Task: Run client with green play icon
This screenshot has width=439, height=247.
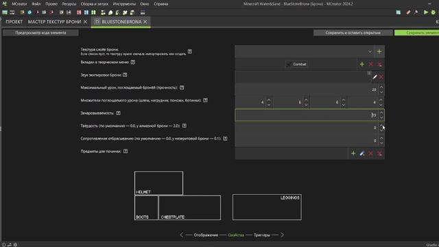Action: point(425,12)
